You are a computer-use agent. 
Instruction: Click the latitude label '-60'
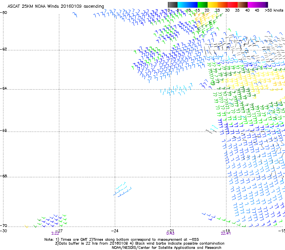coord(3,13)
